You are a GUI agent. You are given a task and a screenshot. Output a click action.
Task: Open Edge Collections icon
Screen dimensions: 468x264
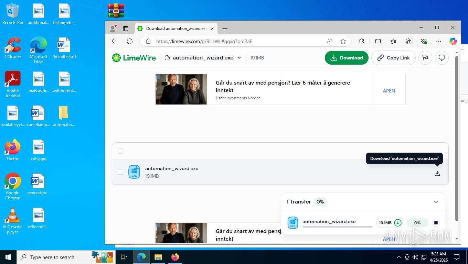(408, 41)
